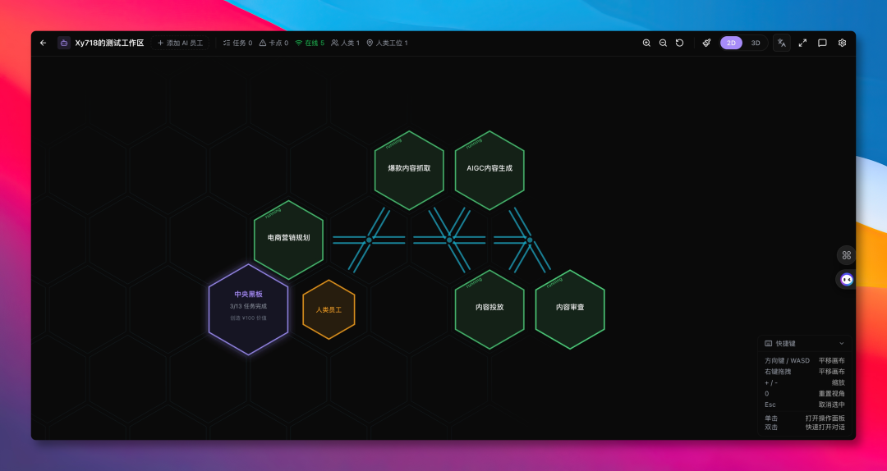This screenshot has height=471, width=887.
Task: Open the assistant mascot floating button
Action: [x=846, y=279]
